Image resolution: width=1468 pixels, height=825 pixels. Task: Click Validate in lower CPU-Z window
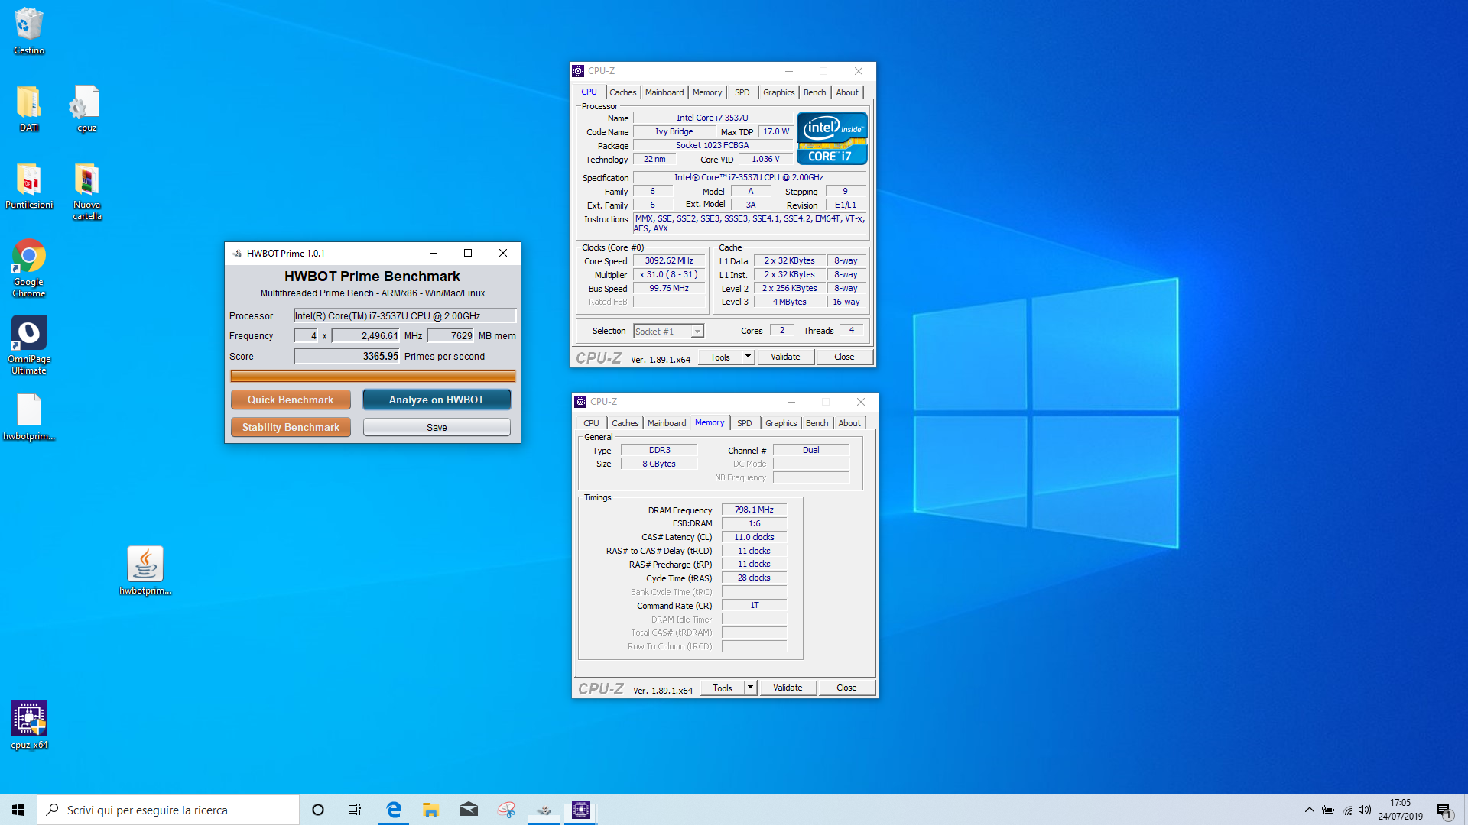pos(788,687)
